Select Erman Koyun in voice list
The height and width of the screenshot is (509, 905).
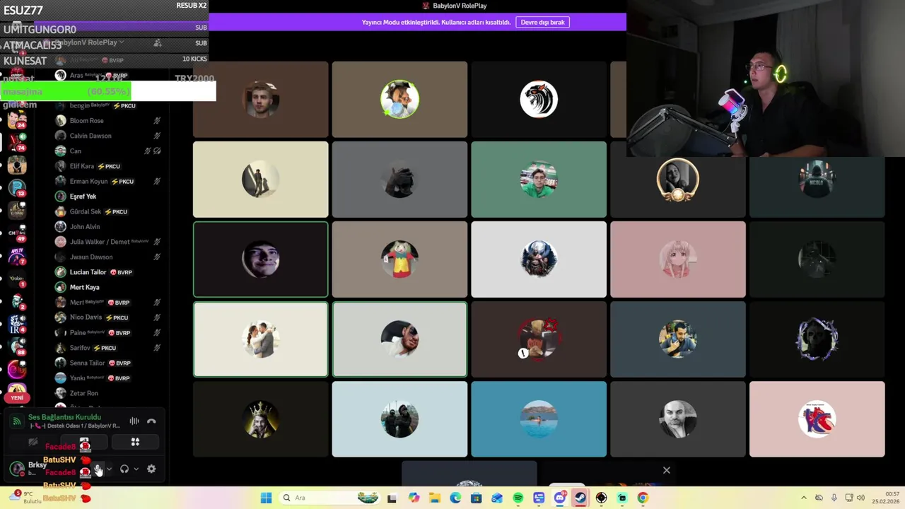[x=108, y=182]
